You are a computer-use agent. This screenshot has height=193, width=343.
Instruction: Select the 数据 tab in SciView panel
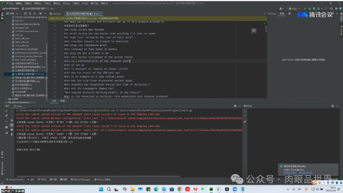click(x=282, y=14)
